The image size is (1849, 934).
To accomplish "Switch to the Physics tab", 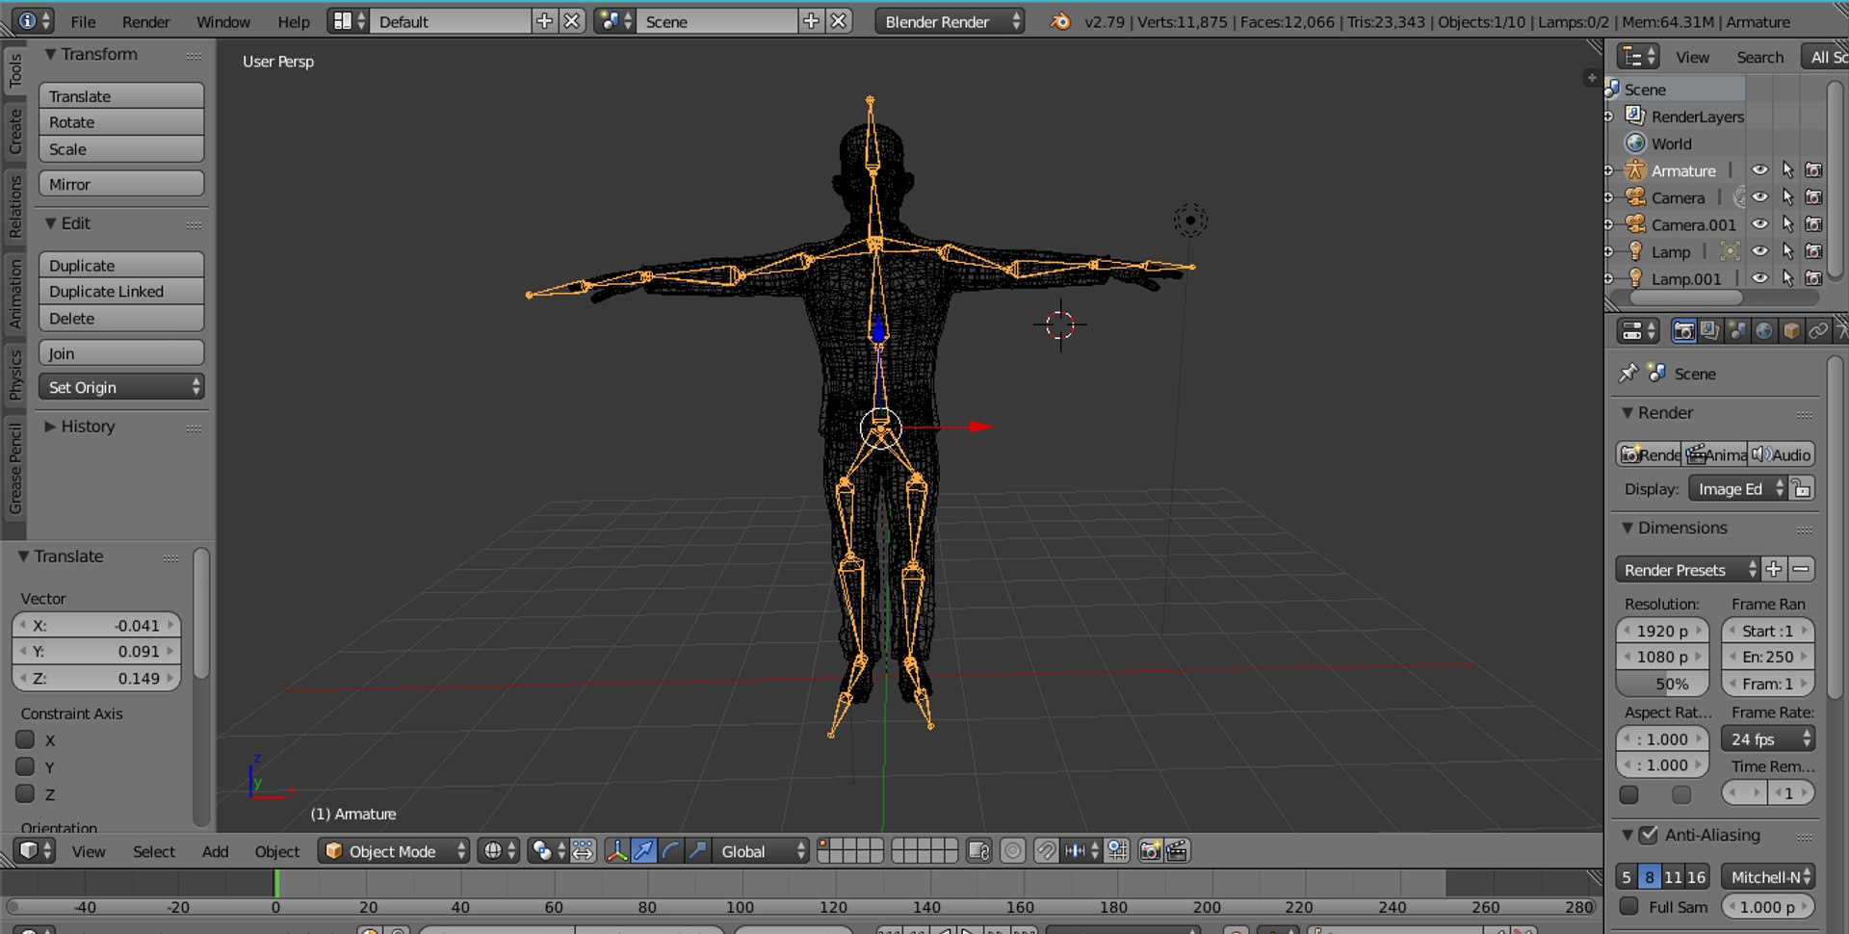I will 14,374.
